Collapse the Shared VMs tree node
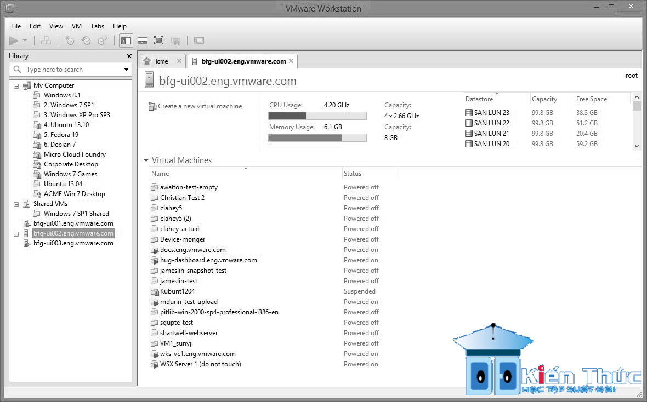Image resolution: width=647 pixels, height=402 pixels. (x=16, y=204)
